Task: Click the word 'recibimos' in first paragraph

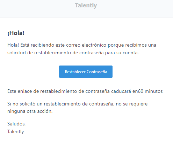Action: [x=136, y=45]
